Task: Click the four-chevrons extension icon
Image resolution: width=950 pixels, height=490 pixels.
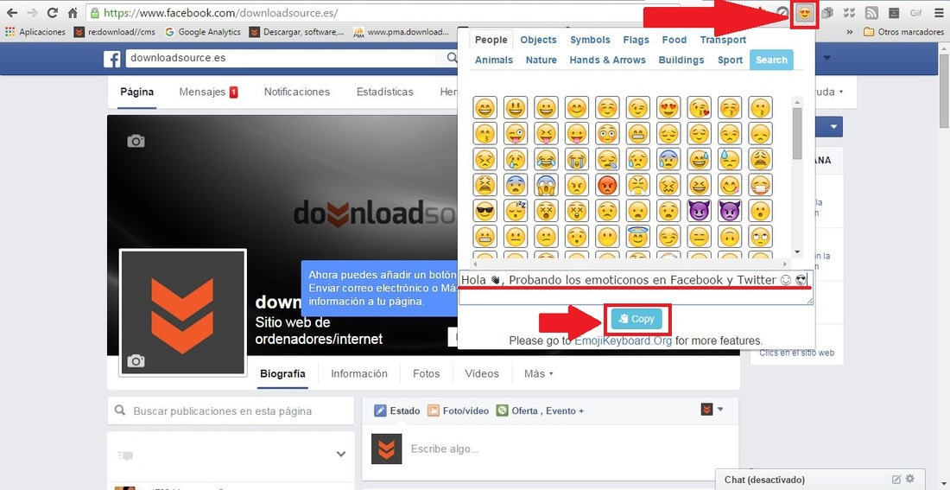Action: [x=850, y=13]
